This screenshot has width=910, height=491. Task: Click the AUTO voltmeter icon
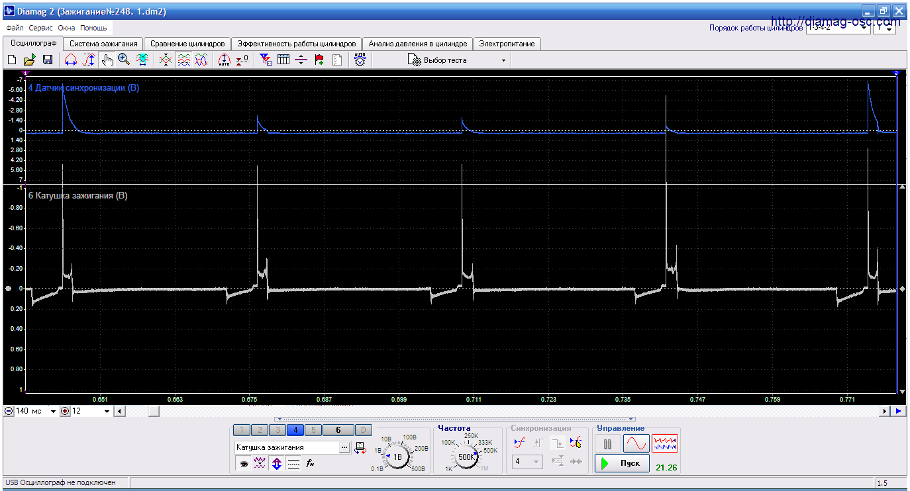tap(360, 60)
